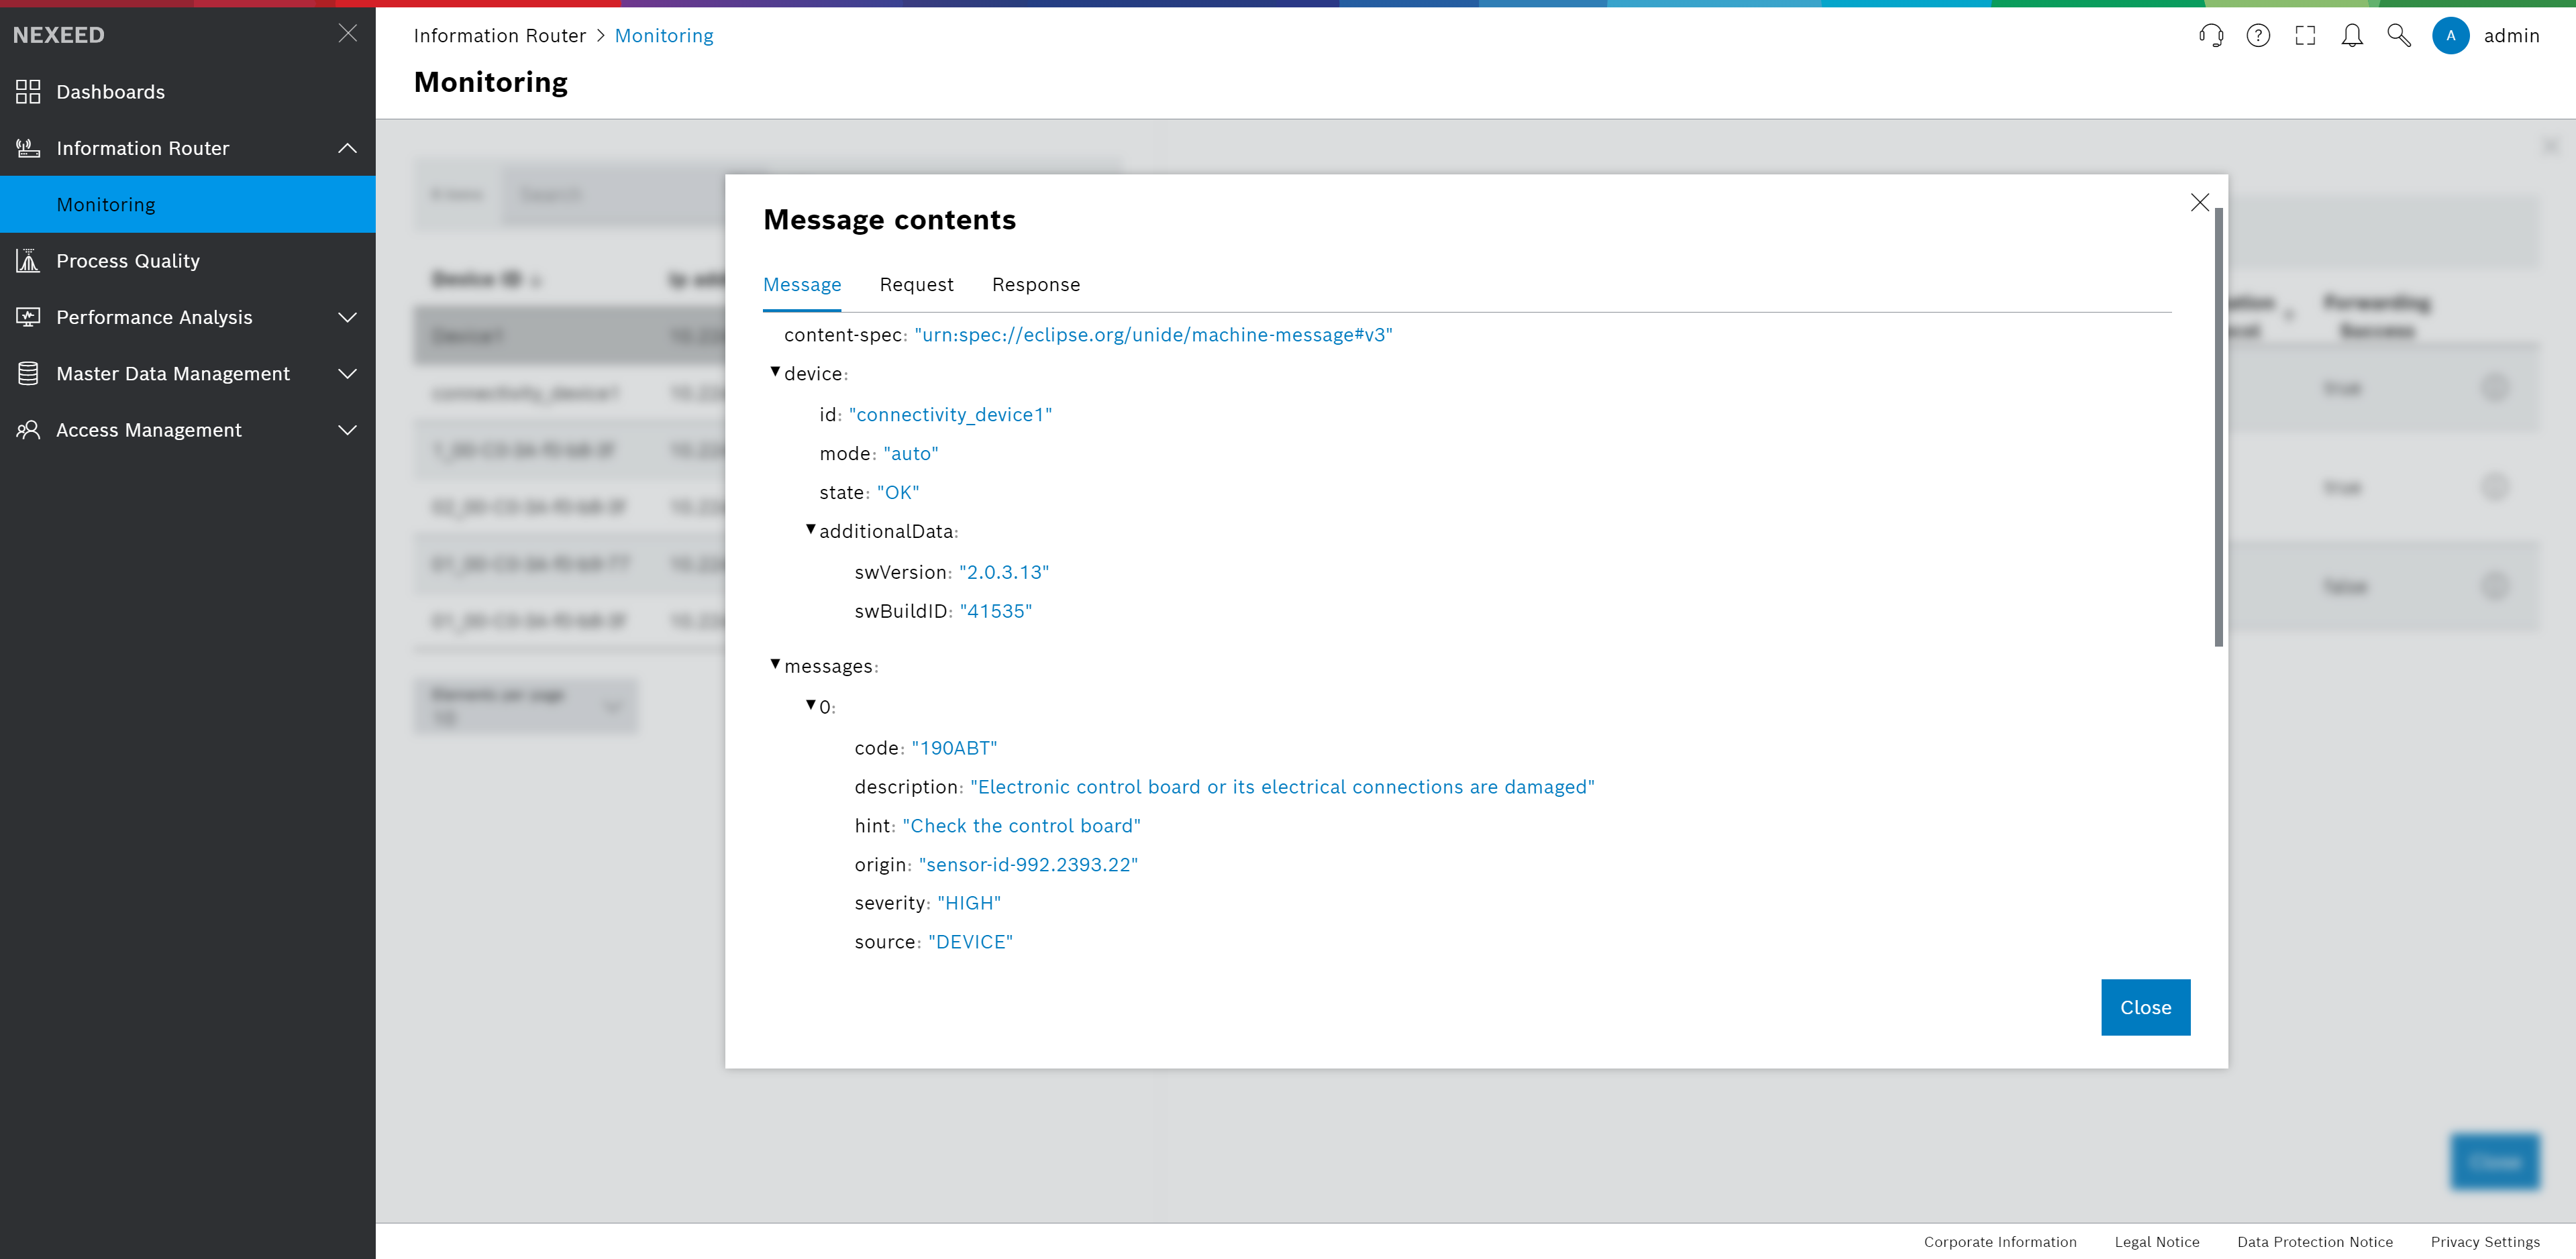
Task: Expand the Master Data Management section
Action: click(x=348, y=374)
